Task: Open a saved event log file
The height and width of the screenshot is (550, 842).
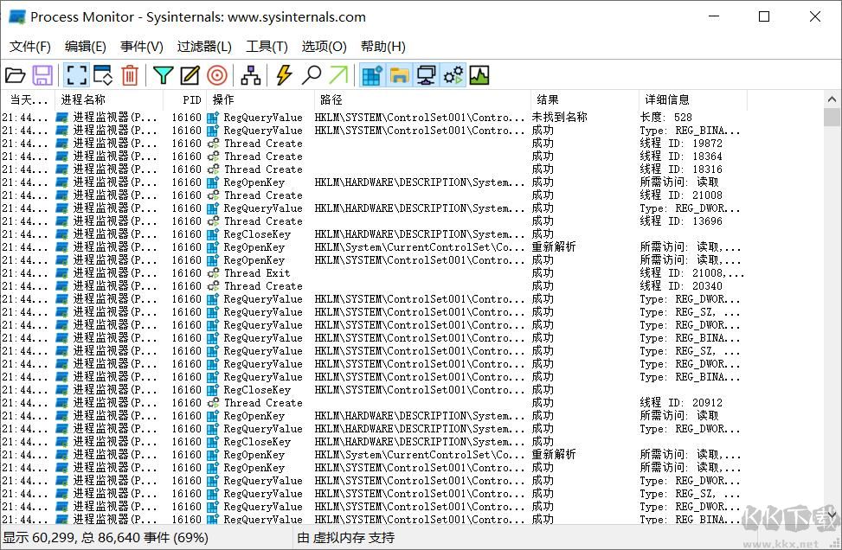Action: [x=16, y=75]
